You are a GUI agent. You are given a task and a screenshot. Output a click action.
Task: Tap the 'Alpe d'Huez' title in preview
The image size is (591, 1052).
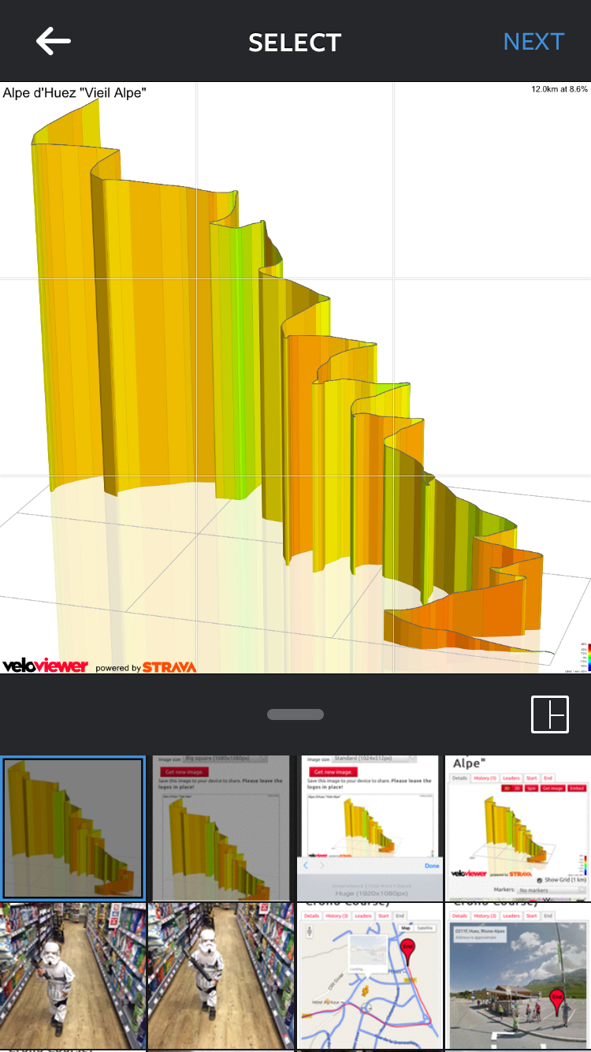pyautogui.click(x=74, y=93)
